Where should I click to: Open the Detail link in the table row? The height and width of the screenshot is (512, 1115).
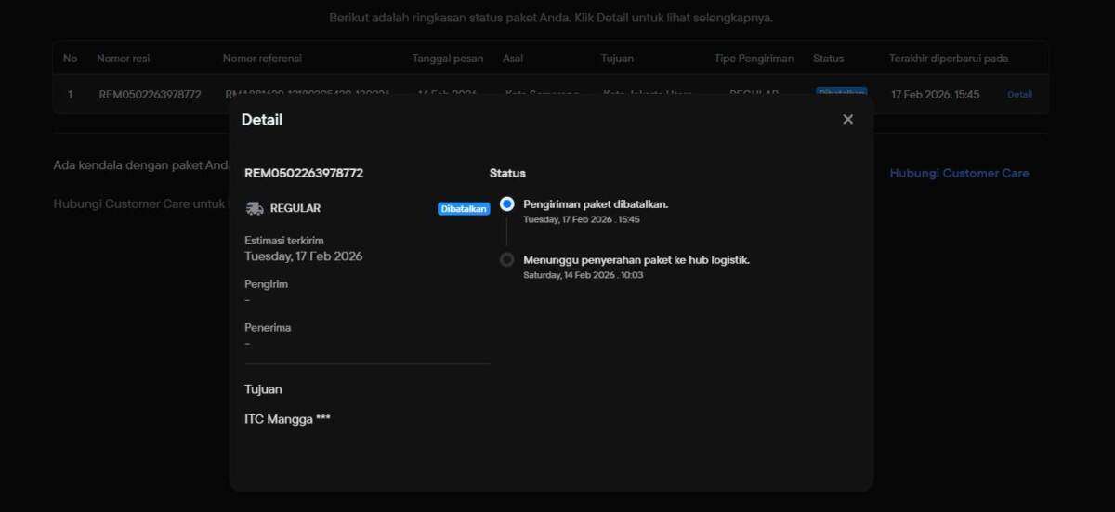tap(1019, 95)
